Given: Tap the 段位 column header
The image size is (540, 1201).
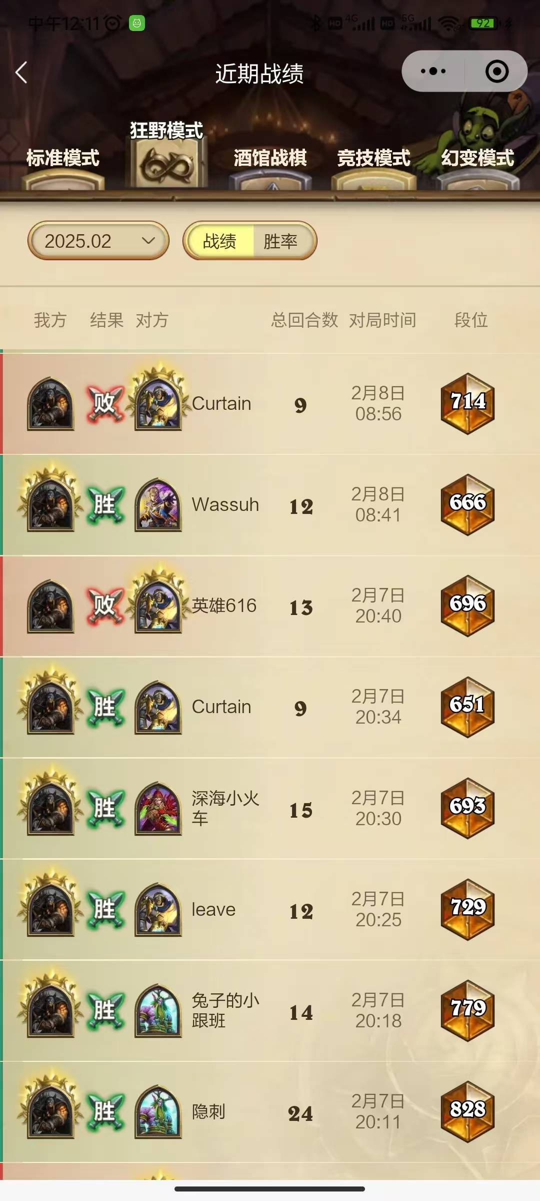Looking at the screenshot, I should point(471,320).
